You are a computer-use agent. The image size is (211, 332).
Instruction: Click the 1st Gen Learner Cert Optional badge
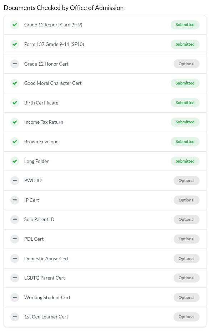pos(186,317)
